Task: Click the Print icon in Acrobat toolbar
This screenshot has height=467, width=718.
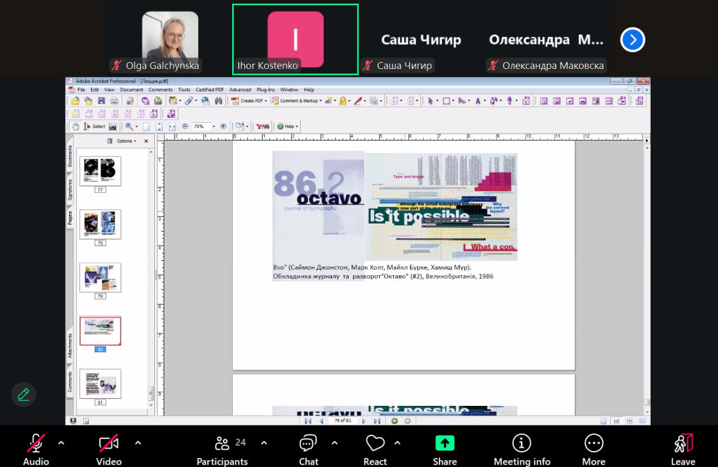Action: point(114,101)
